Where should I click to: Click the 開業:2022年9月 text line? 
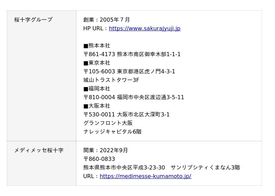[106, 150]
